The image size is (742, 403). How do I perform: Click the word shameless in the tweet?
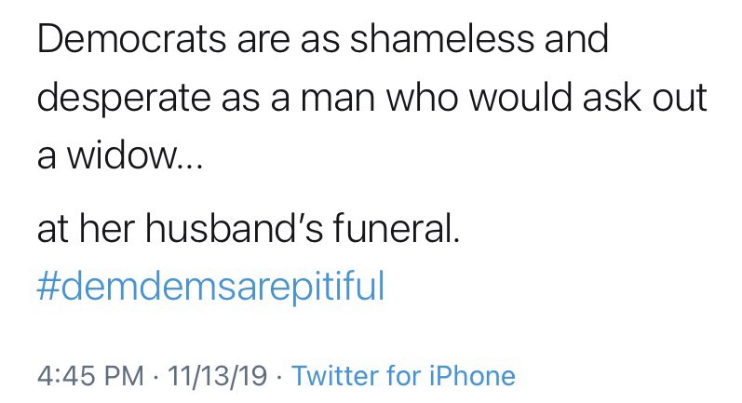coord(441,39)
